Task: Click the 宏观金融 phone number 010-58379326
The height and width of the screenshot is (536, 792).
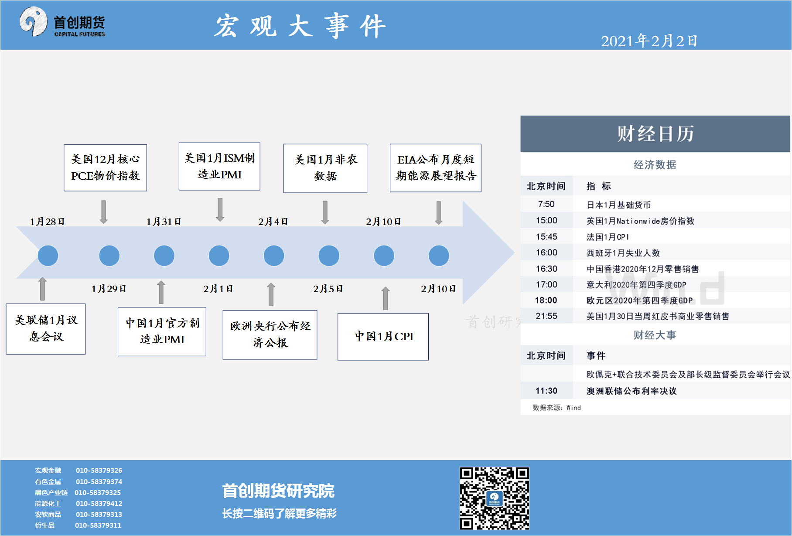Action: [99, 471]
